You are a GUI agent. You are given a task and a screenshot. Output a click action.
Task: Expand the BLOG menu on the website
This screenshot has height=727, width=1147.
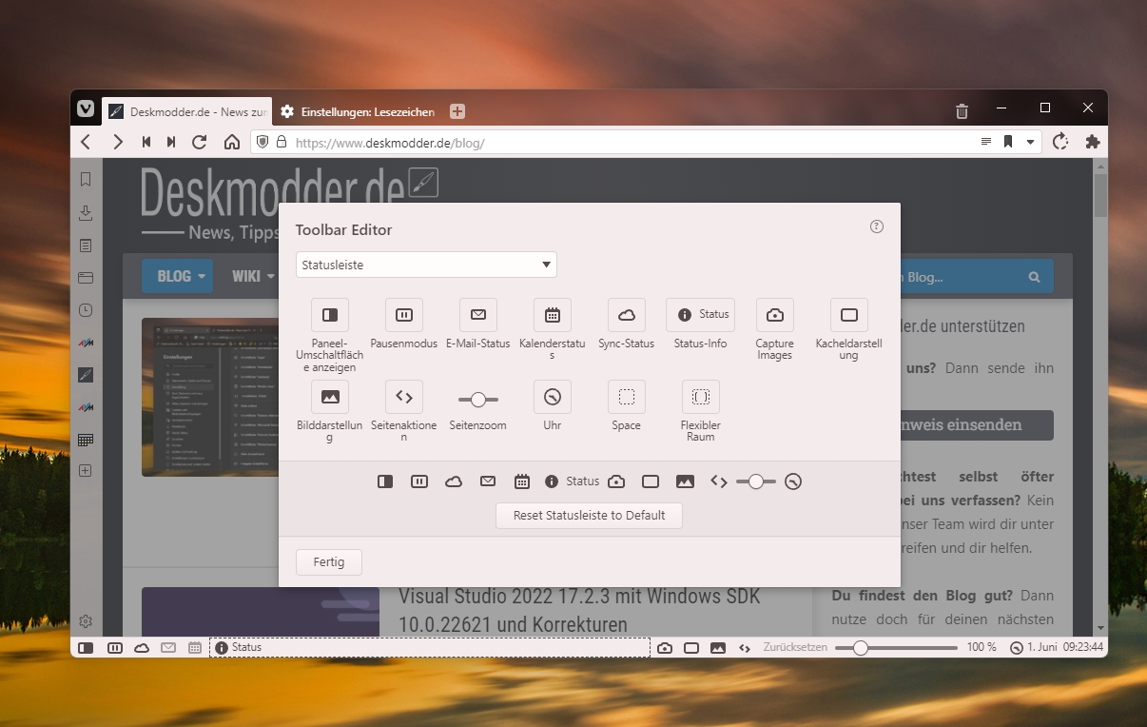pyautogui.click(x=181, y=276)
